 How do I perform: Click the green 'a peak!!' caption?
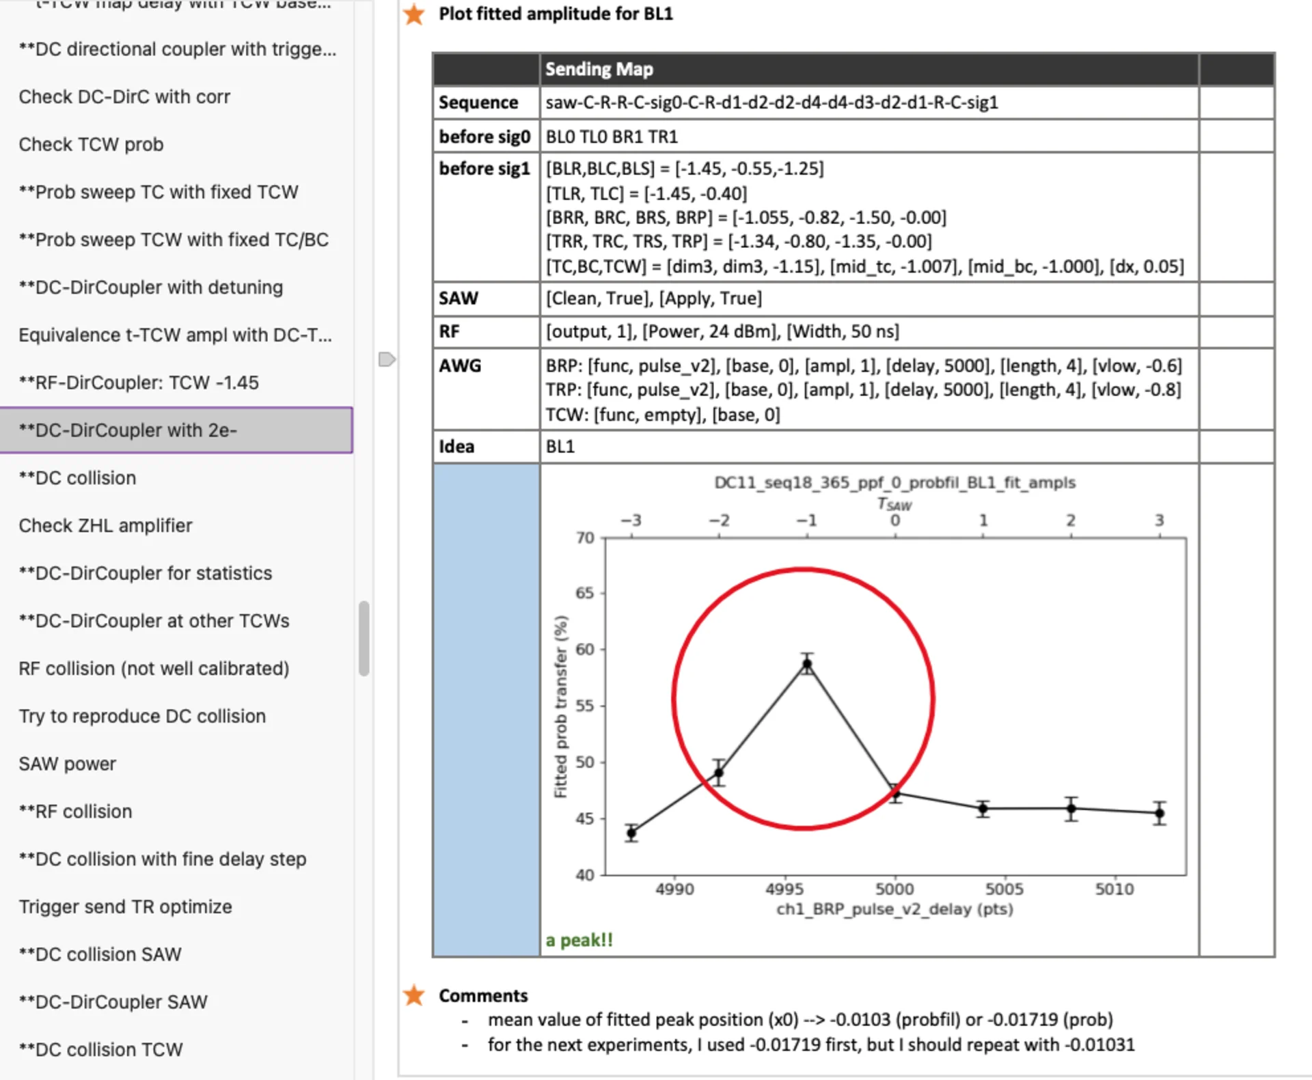(x=579, y=941)
